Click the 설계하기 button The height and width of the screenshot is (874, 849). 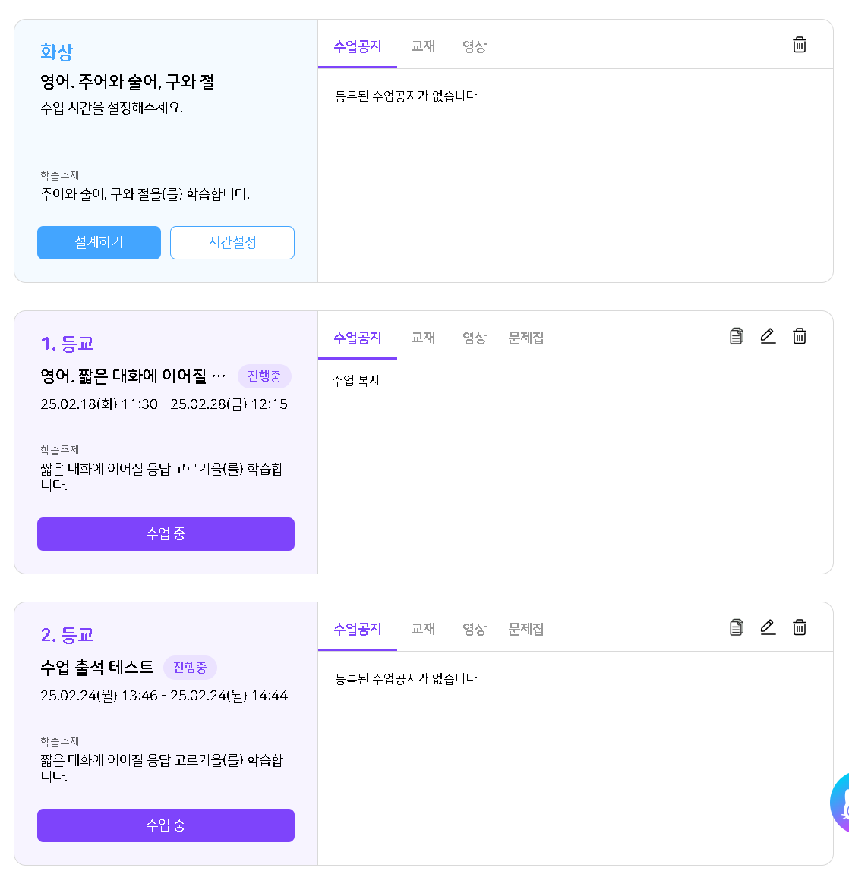[99, 243]
